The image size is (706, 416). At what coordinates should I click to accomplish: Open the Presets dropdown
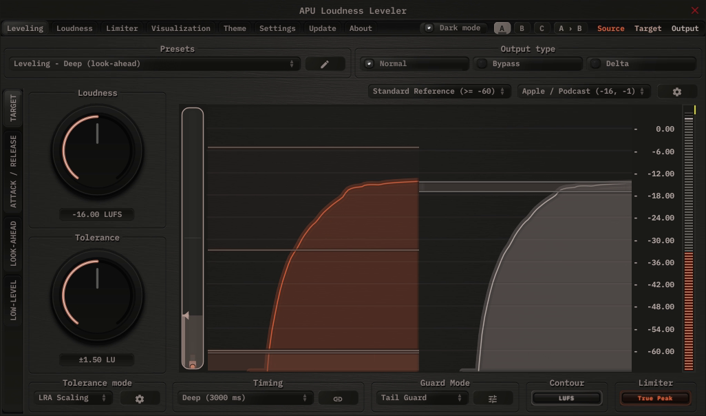coord(156,64)
